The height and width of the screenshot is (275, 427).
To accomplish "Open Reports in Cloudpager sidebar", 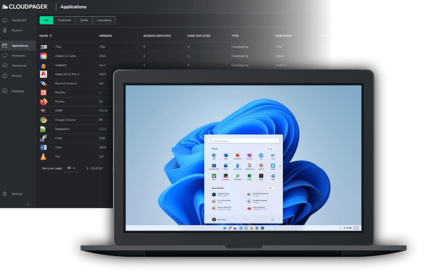I will (12, 30).
